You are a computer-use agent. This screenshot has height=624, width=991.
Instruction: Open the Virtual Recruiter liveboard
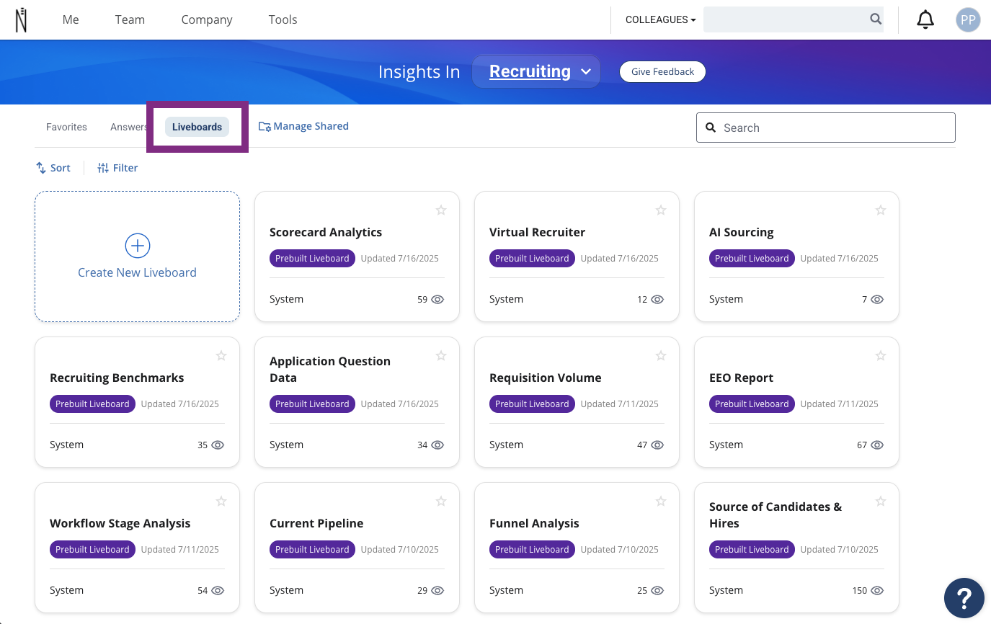tap(537, 232)
